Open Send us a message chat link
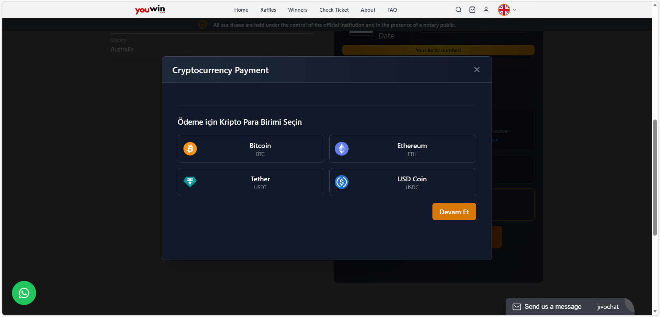This screenshot has width=660, height=317. tap(552, 306)
